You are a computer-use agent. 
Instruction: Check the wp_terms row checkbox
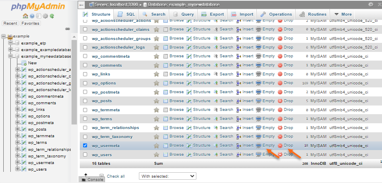(x=85, y=119)
